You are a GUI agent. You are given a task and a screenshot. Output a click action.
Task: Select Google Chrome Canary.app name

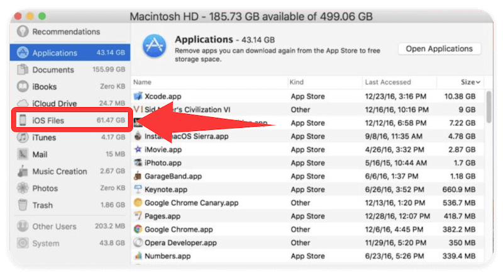pyautogui.click(x=192, y=203)
